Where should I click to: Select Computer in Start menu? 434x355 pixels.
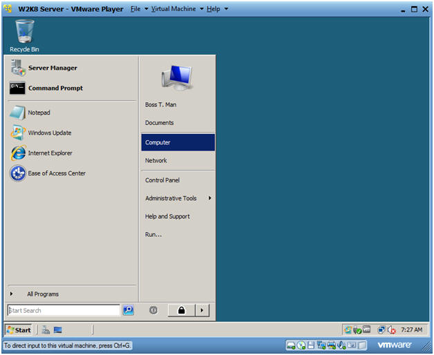[x=178, y=142]
